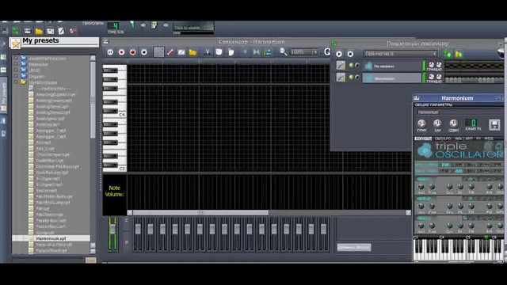This screenshot has width=507, height=285.
Task: Open the beat/bassline pattern dropdown
Action: point(400,54)
